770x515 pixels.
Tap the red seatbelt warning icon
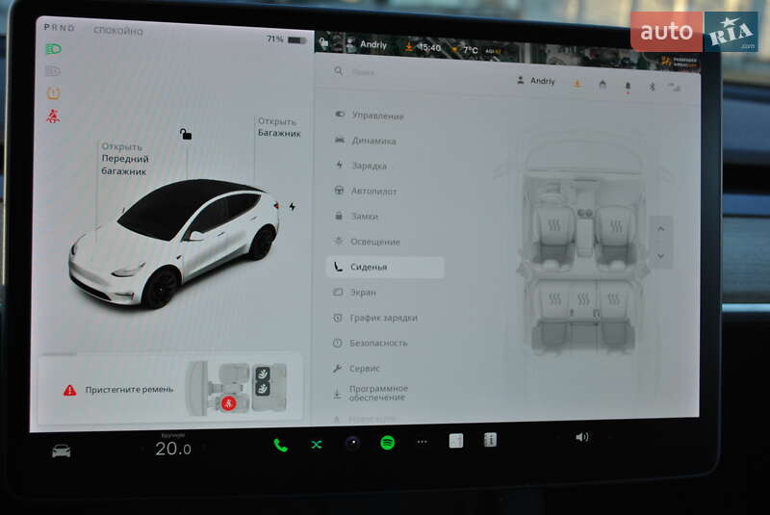point(53,116)
